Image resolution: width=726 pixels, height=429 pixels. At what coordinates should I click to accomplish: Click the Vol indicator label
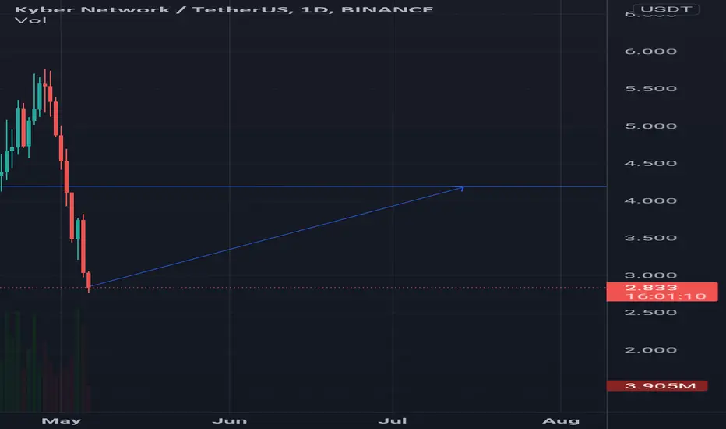tap(30, 20)
